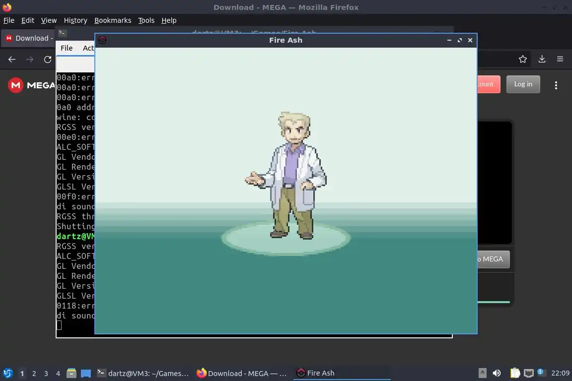Click the Firefox logo in title bar
The image size is (572, 381).
(7, 7)
